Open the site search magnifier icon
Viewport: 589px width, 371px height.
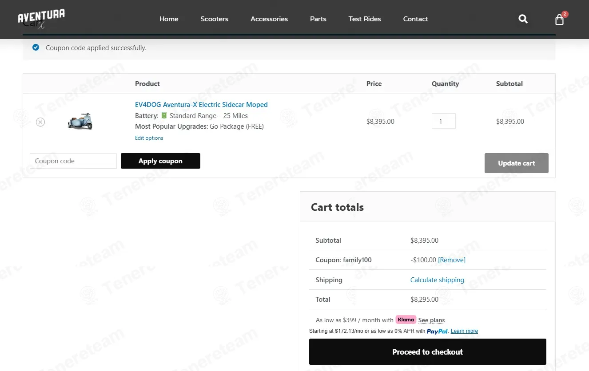(x=523, y=19)
